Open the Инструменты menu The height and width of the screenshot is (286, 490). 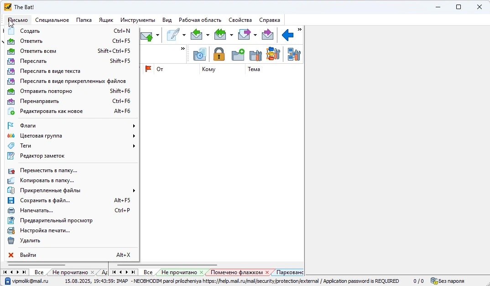point(137,20)
